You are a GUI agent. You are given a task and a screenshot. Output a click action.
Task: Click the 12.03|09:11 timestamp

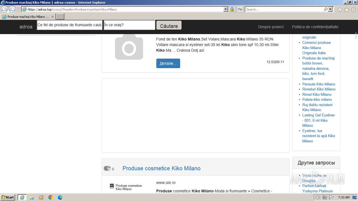[x=275, y=62]
